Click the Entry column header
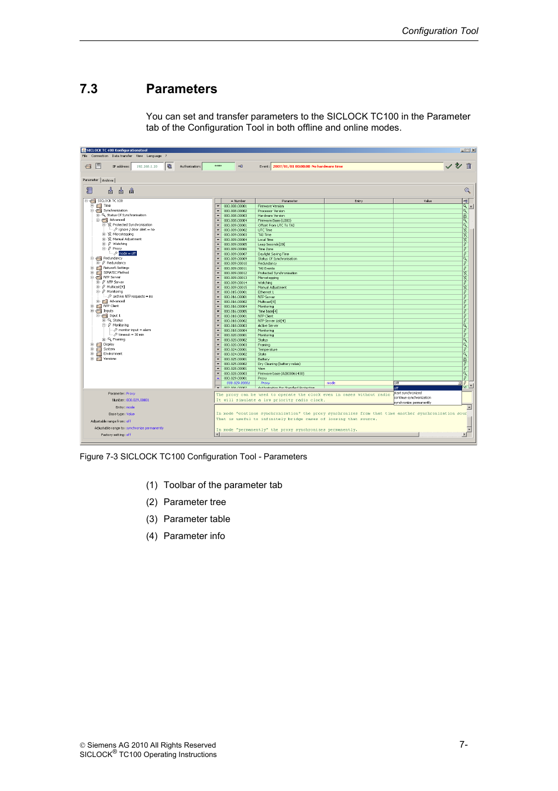Viewport: 558px width, 791px height. [359, 201]
